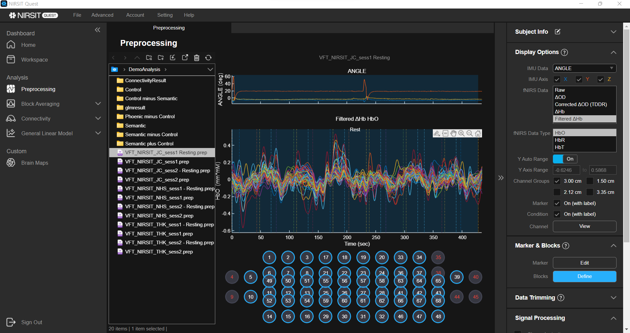This screenshot has width=630, height=333.
Task: Expand the Block Averaging sidebar section
Action: point(98,104)
